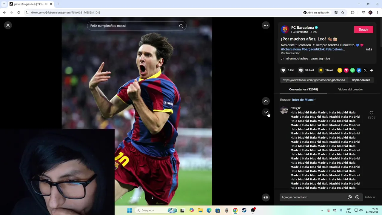Open more share options with the arrow icon
Image resolution: width=382 pixels, height=215 pixels.
pos(372,70)
